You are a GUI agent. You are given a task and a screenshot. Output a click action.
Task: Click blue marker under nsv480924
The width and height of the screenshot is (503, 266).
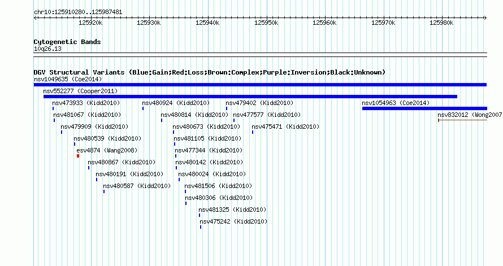pos(143,108)
